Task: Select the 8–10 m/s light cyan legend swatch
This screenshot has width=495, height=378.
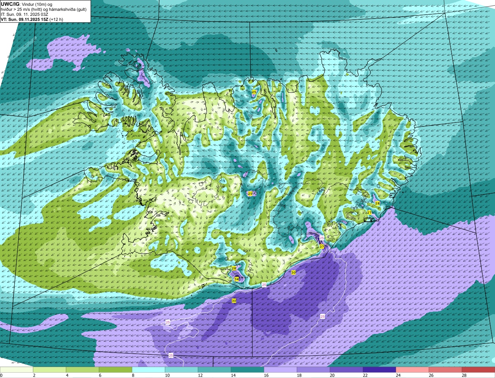Action: pos(148,370)
